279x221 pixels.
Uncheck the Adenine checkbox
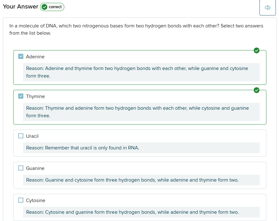pos(21,56)
